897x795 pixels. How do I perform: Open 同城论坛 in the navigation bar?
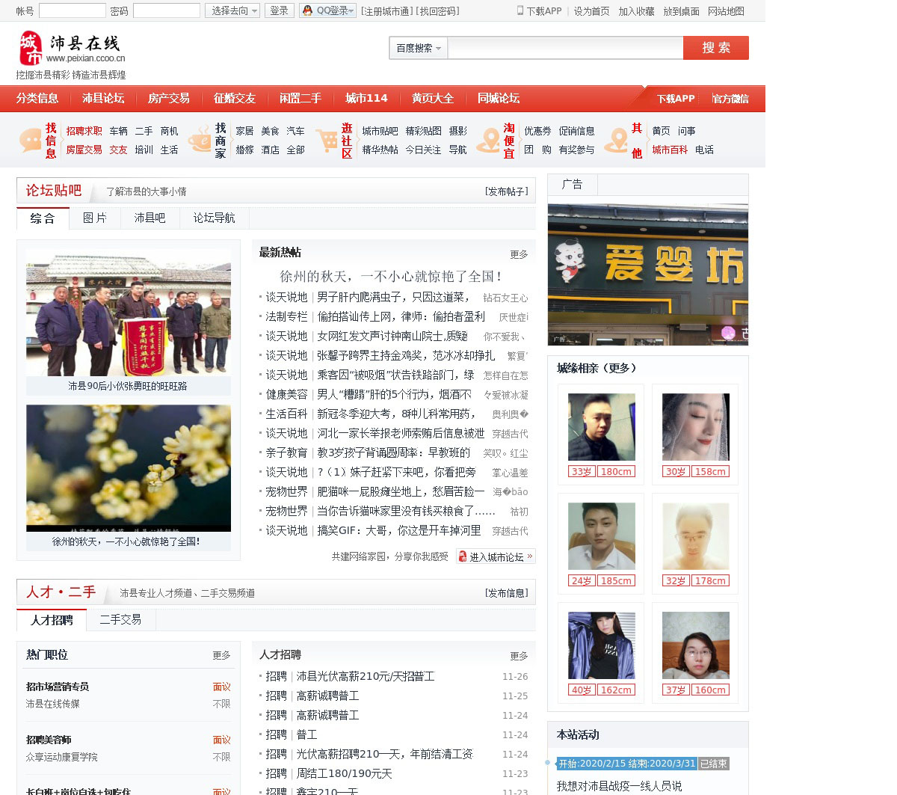(x=499, y=98)
